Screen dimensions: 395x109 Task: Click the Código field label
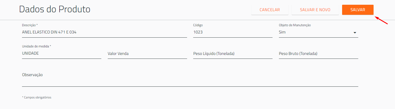point(198,25)
